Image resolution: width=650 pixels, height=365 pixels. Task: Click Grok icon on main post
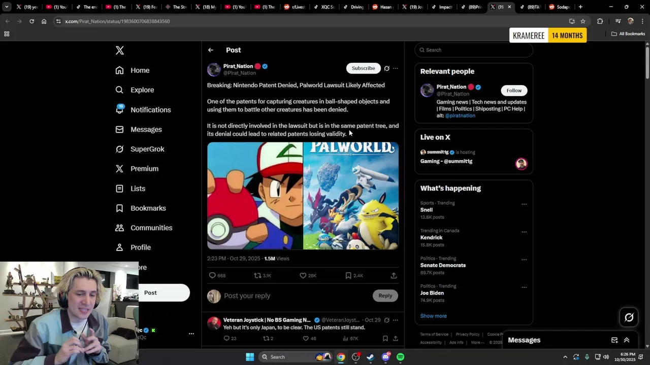387,68
